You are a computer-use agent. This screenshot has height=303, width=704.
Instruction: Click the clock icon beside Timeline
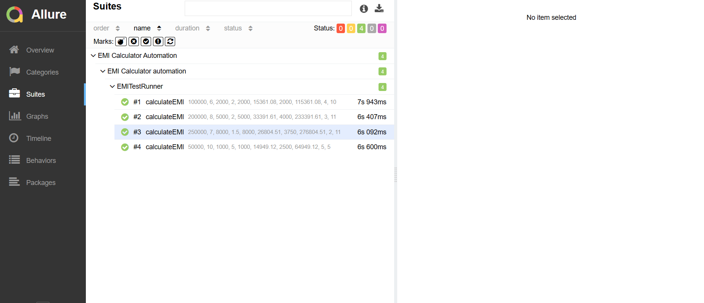pos(14,138)
